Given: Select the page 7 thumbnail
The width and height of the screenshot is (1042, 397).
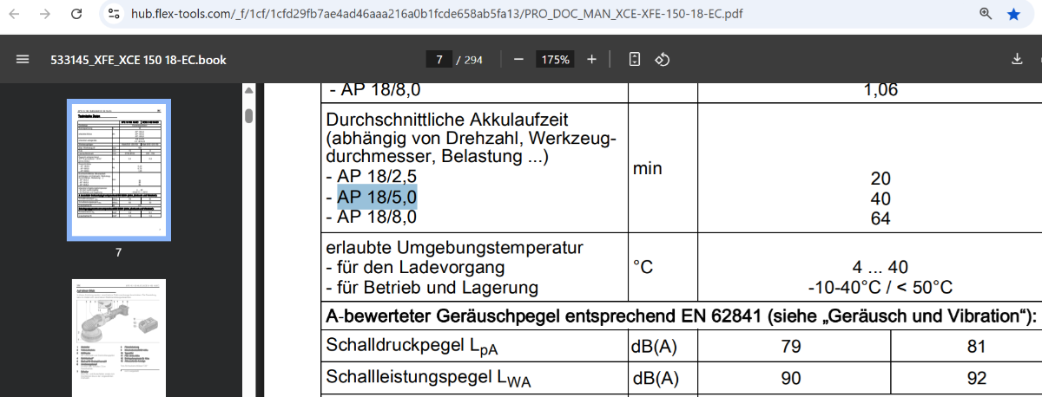Looking at the screenshot, I should click(119, 170).
